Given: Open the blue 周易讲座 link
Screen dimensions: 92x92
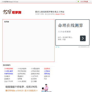Looking at the screenshot, I should (47, 74).
